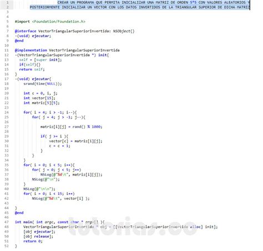Click the '@end' keyword on line 9

click(19, 41)
